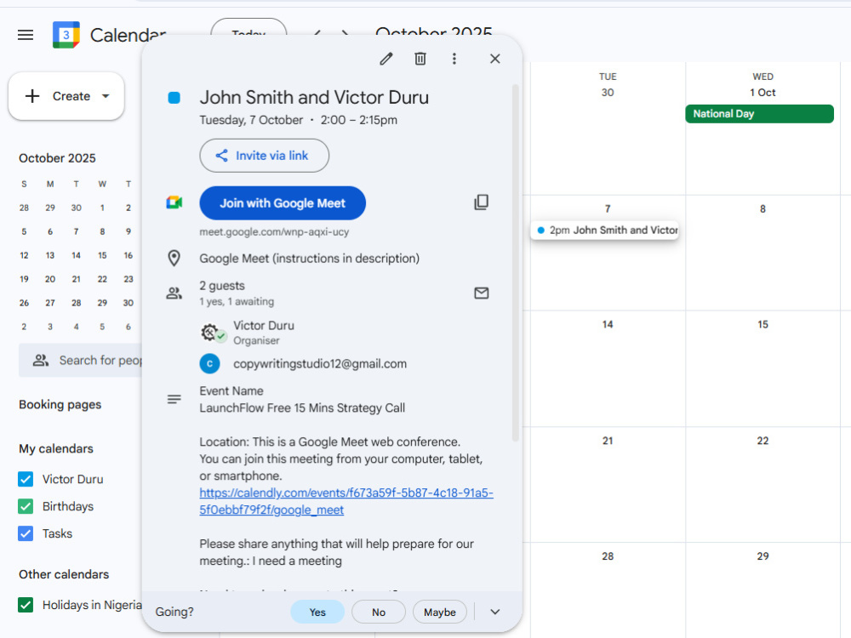The image size is (851, 638).
Task: Click the Other calendars heading
Action: (x=64, y=574)
